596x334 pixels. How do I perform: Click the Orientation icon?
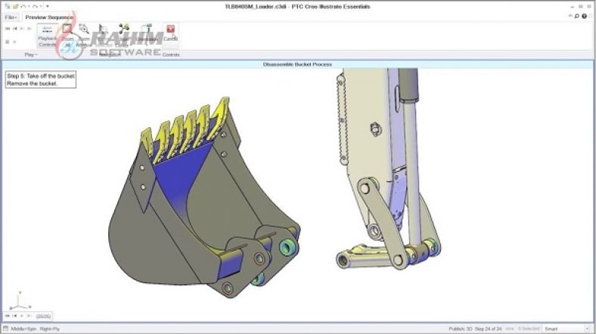[x=147, y=29]
